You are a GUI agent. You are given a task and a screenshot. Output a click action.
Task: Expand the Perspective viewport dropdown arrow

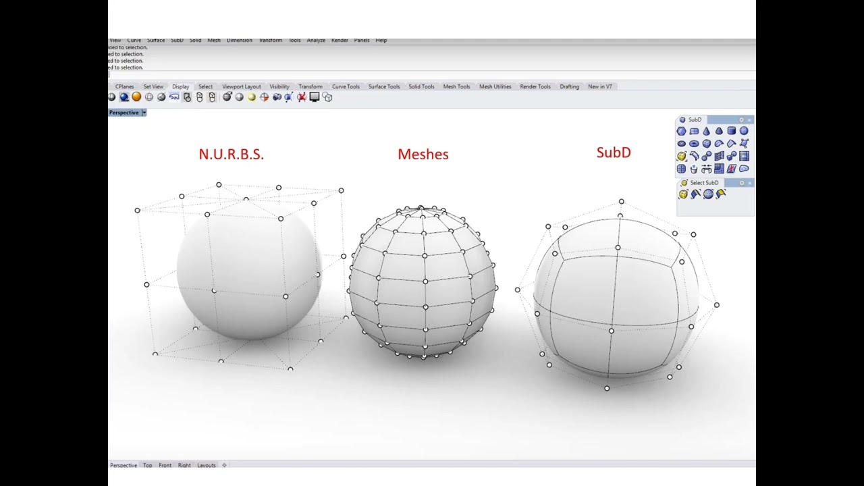click(x=144, y=113)
